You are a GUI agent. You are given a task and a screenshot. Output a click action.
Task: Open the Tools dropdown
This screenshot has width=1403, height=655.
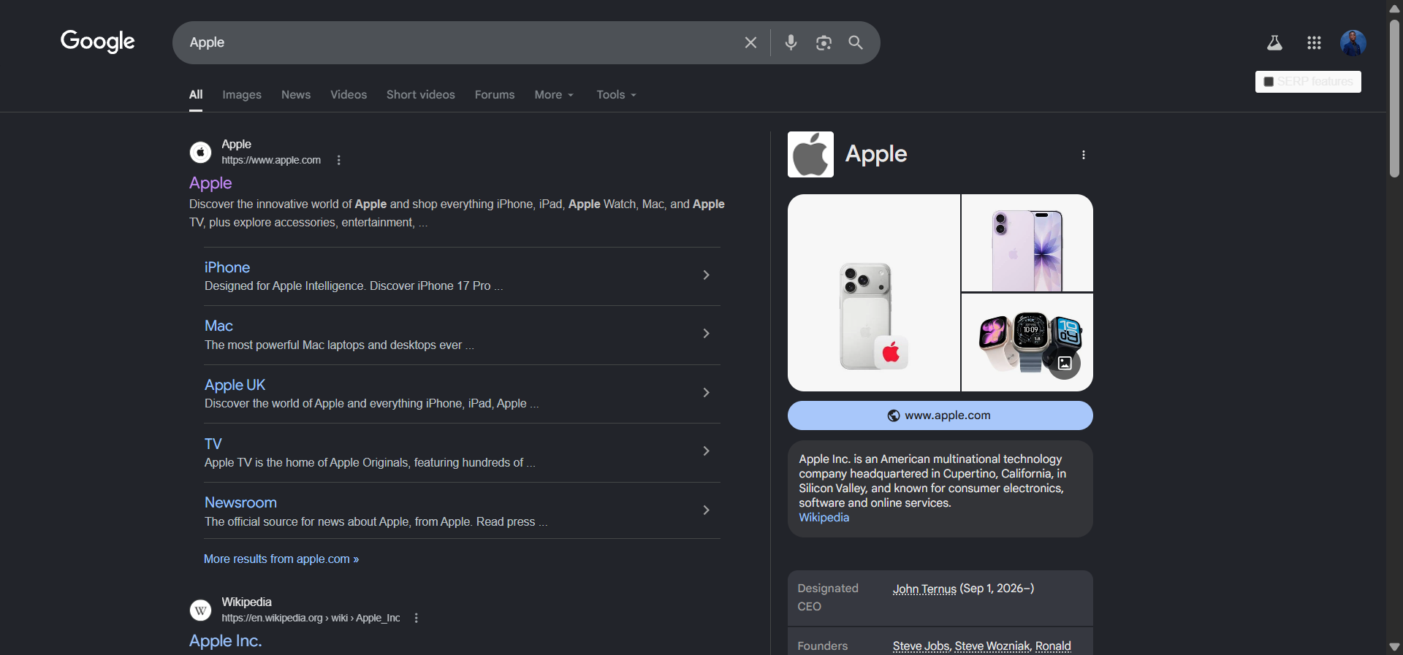pyautogui.click(x=616, y=95)
